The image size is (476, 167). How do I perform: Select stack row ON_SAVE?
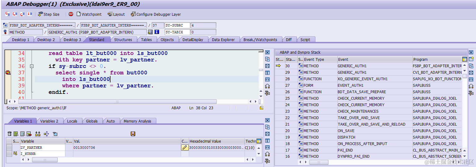pyautogui.click(x=369, y=131)
